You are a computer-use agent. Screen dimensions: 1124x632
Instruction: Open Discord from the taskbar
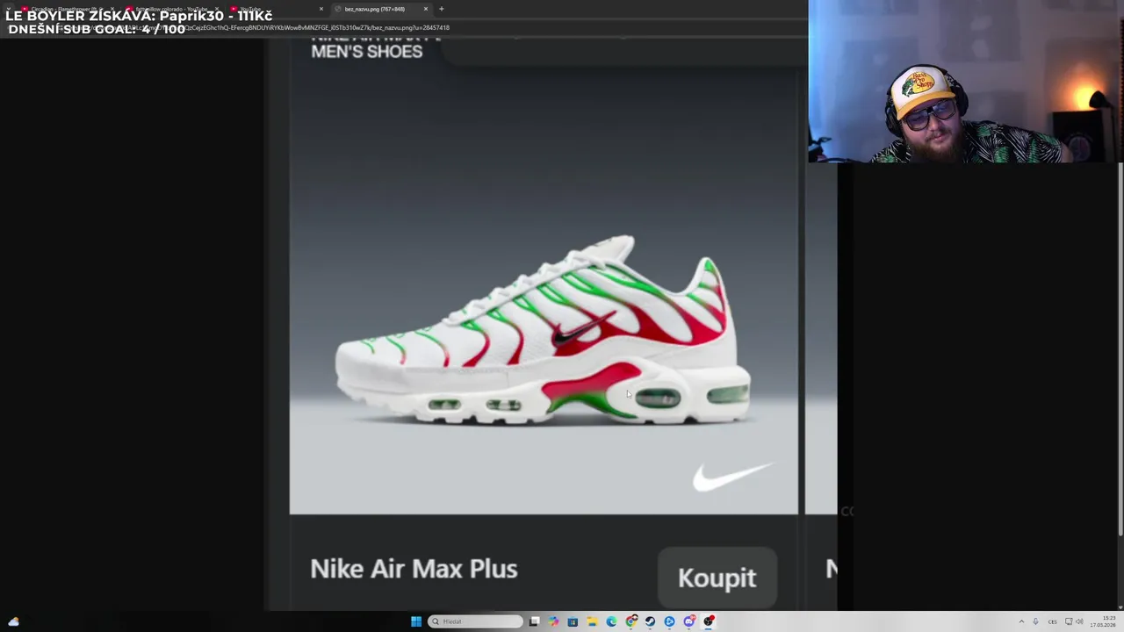pos(688,621)
